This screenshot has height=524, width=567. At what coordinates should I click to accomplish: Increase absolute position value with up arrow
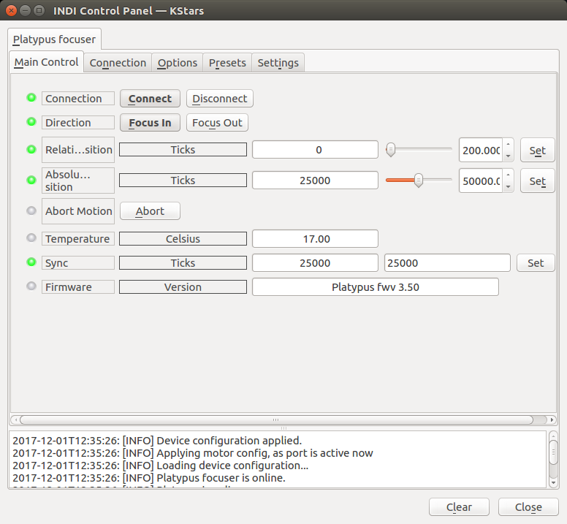point(508,175)
